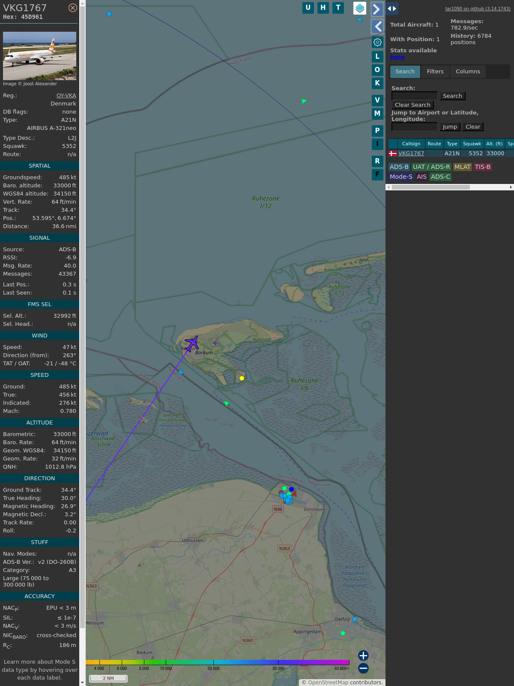Click the Jump button

pos(450,127)
